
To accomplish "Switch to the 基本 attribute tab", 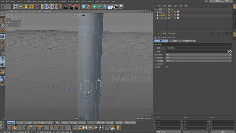I will (161, 41).
